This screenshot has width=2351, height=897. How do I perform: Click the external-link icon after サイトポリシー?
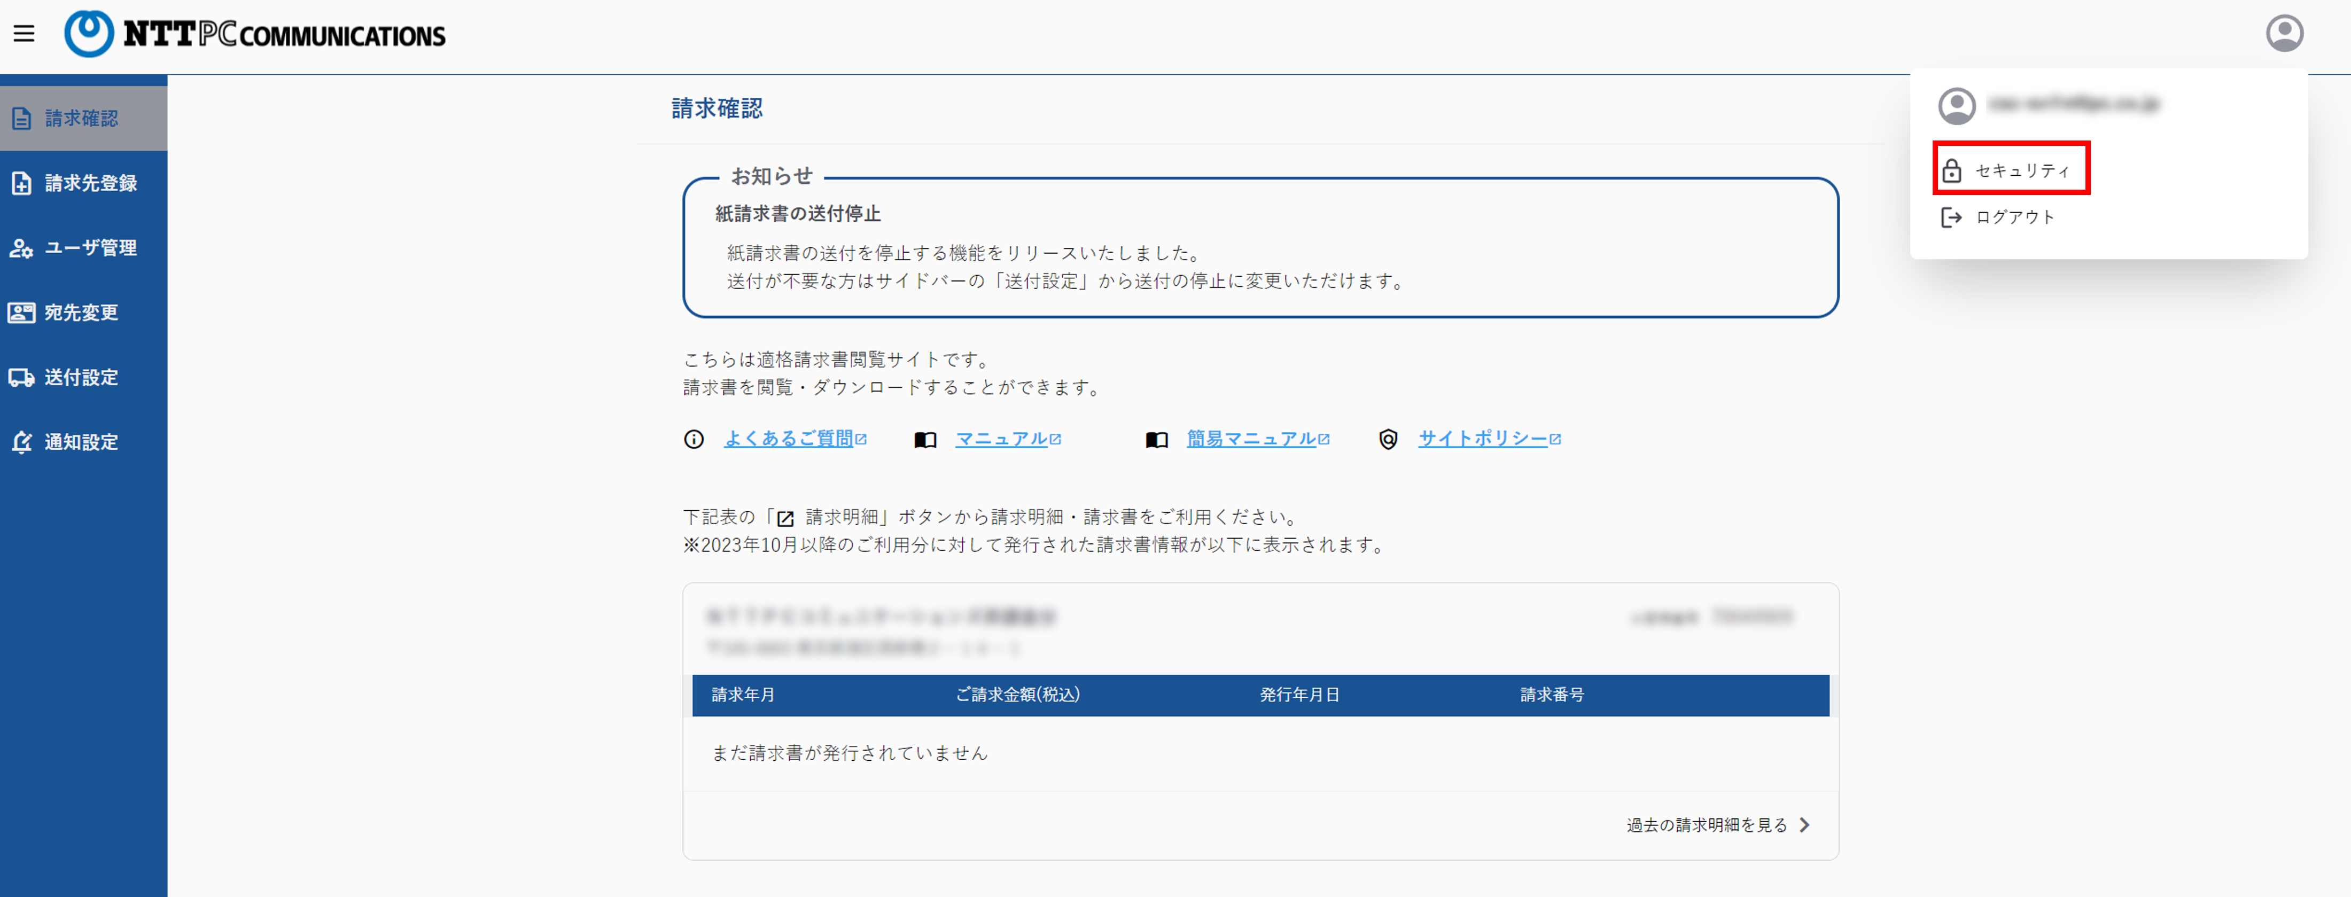tap(1555, 440)
